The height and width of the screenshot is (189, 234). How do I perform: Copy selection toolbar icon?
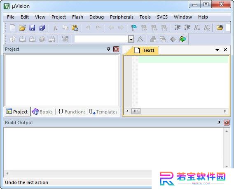[65, 28]
